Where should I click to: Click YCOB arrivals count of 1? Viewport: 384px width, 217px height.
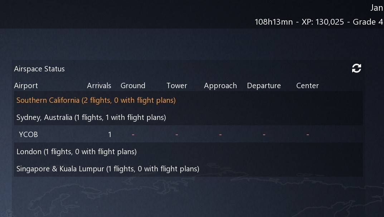[110, 135]
